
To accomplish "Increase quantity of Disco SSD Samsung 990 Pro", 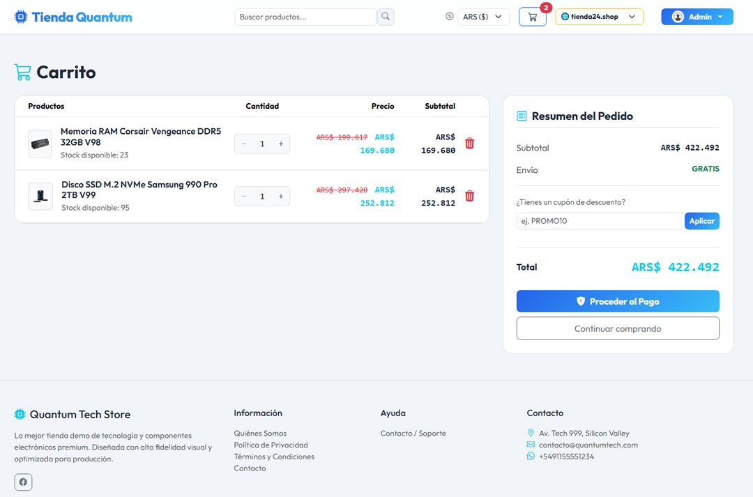I will (x=281, y=197).
